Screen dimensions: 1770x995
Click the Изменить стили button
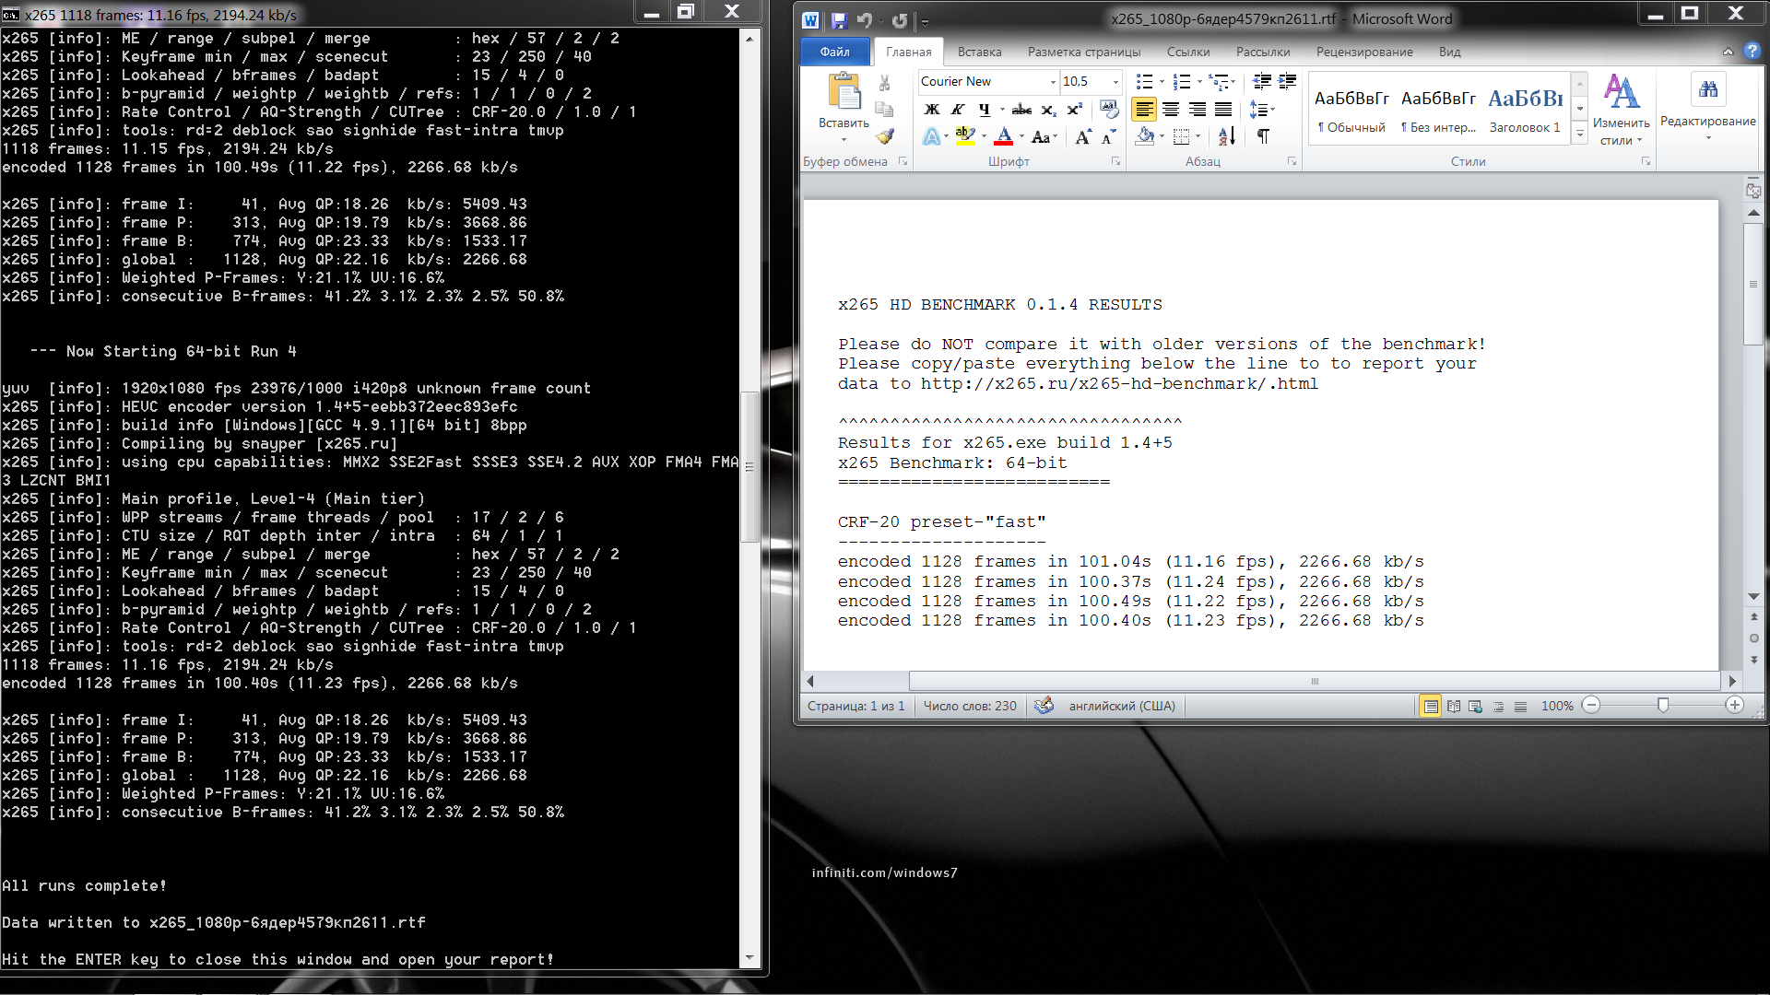coord(1621,111)
